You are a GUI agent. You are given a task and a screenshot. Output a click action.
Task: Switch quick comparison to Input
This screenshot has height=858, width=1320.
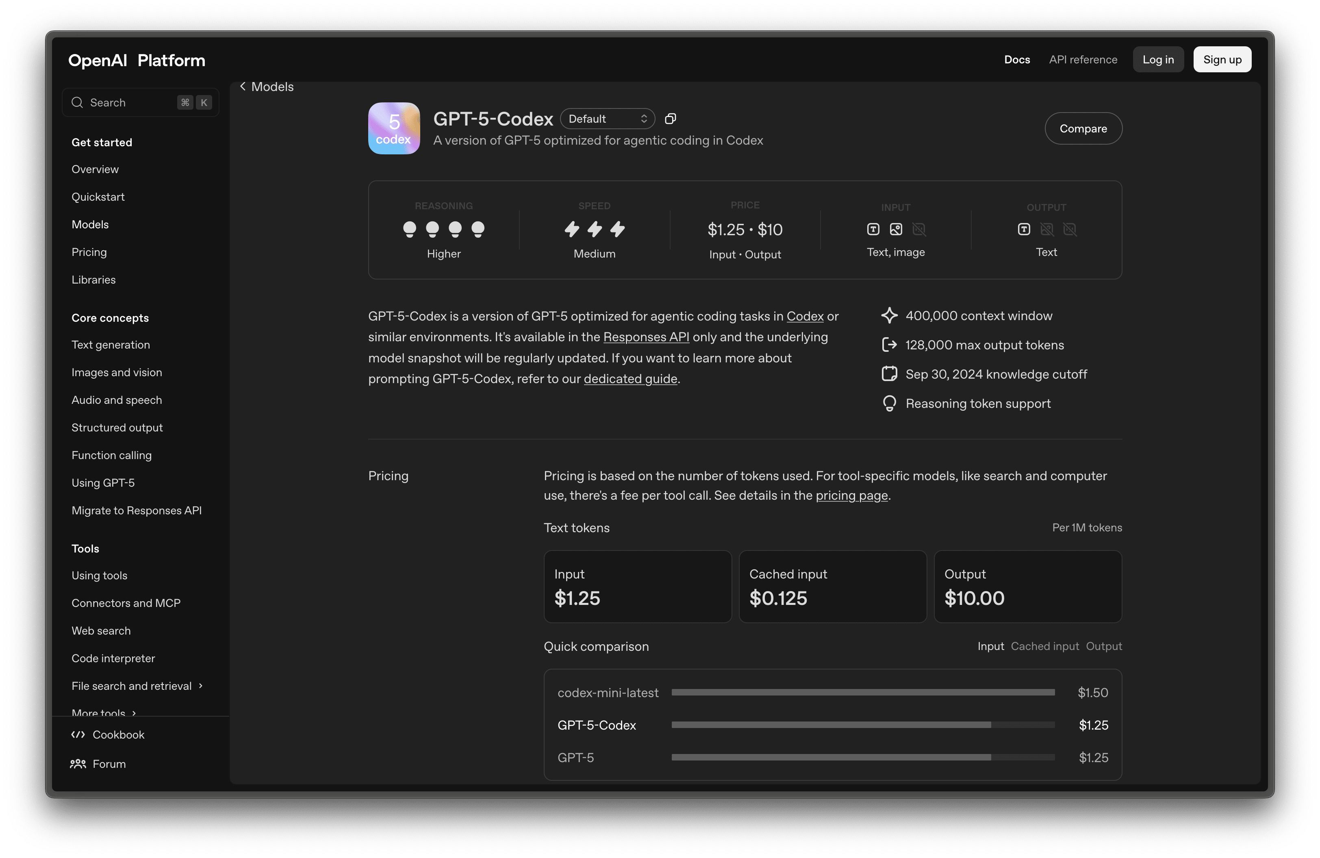click(990, 646)
